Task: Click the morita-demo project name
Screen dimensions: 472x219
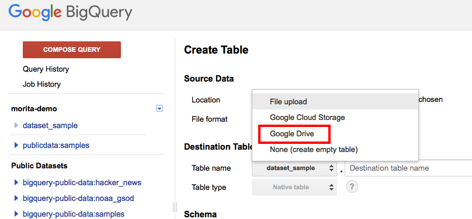Action: pos(34,108)
